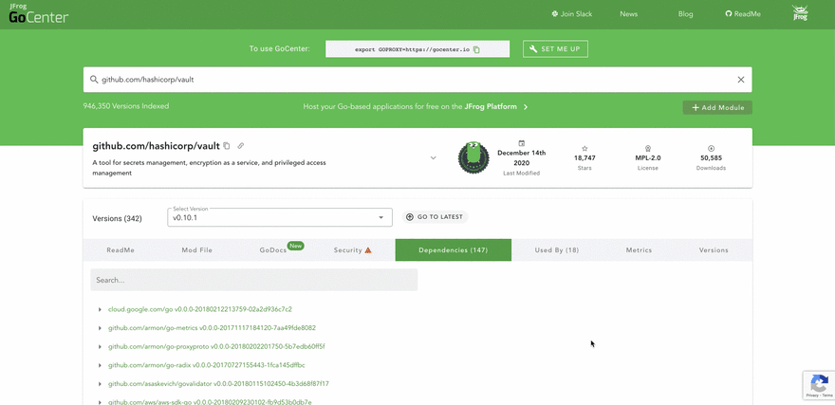Click the 'Versions (342)' label
This screenshot has height=405, width=835.
pos(117,219)
